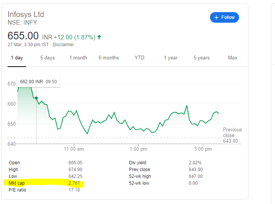Click the green data point on chart
275x204 pixels.
[36, 98]
